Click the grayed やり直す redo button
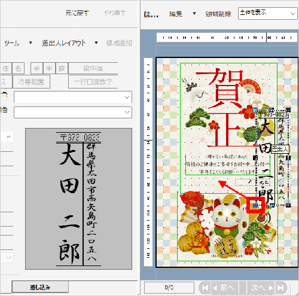This screenshot has height=296, width=299. (x=115, y=13)
